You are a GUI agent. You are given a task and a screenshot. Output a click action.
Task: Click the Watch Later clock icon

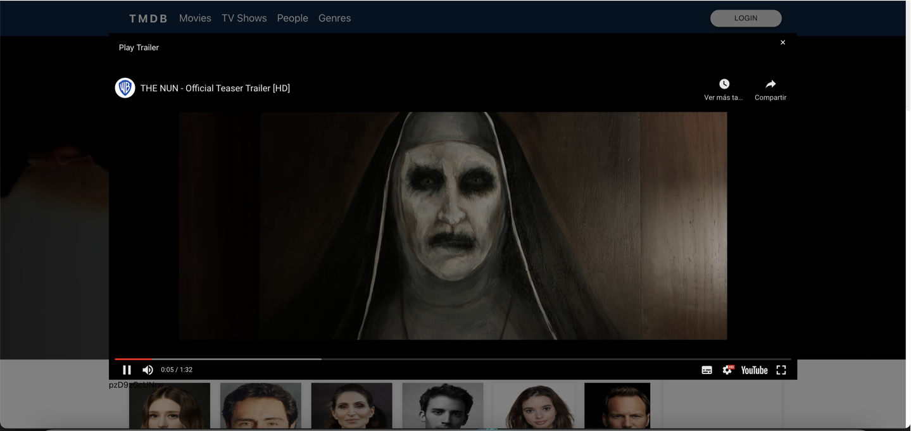(x=724, y=84)
